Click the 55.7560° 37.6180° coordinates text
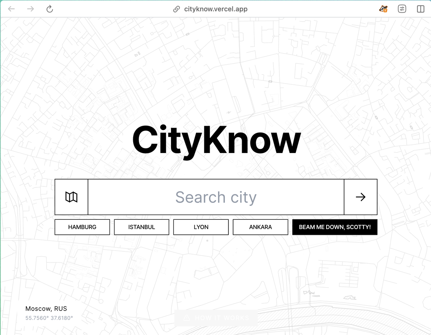 click(49, 318)
